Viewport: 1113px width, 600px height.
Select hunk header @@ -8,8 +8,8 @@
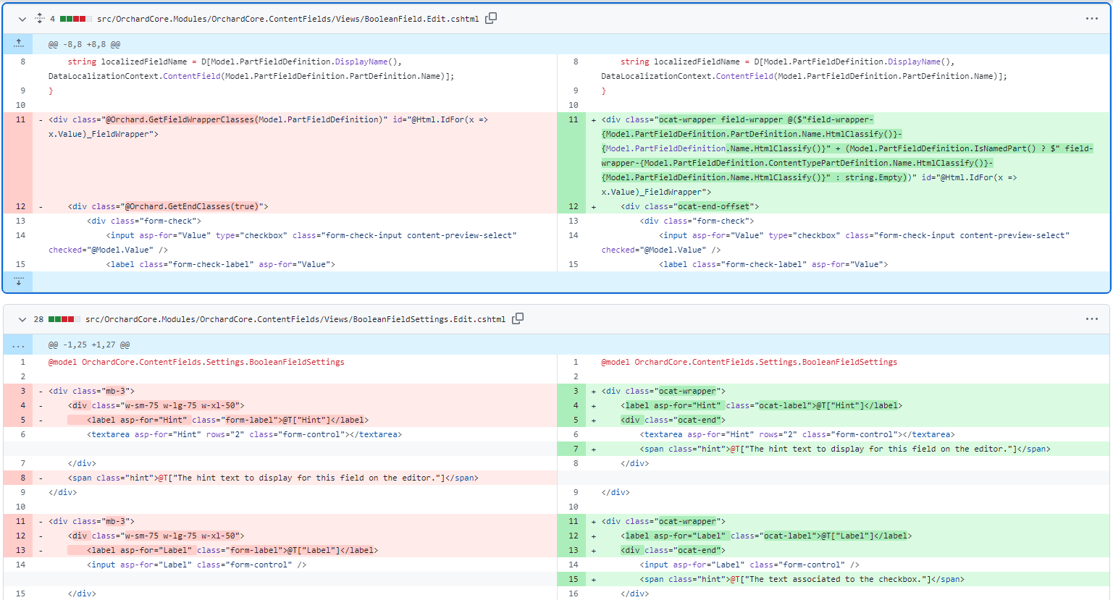[84, 44]
